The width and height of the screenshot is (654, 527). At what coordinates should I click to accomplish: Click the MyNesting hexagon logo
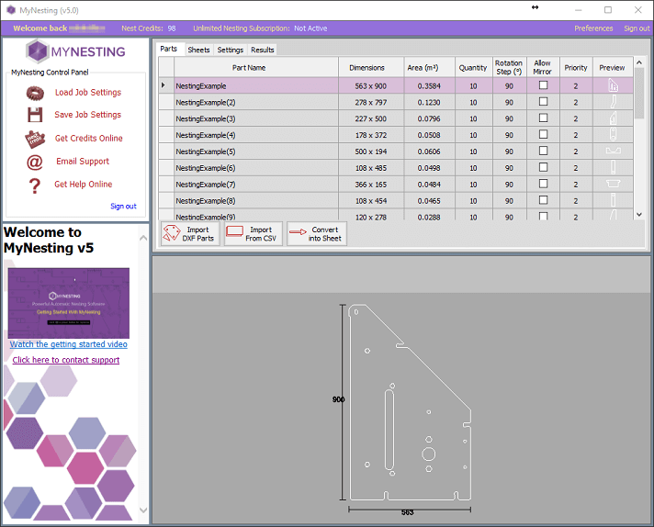pyautogui.click(x=37, y=51)
